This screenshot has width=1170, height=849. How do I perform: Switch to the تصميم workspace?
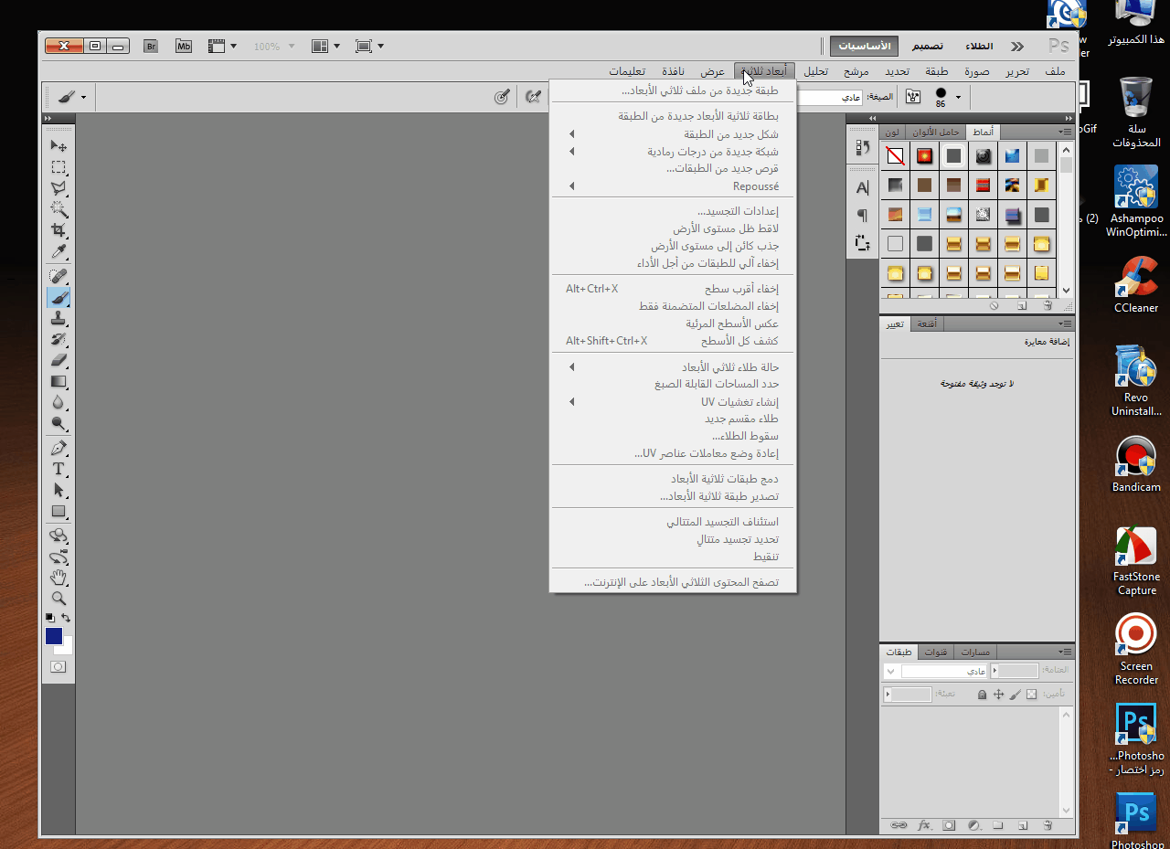(x=928, y=46)
